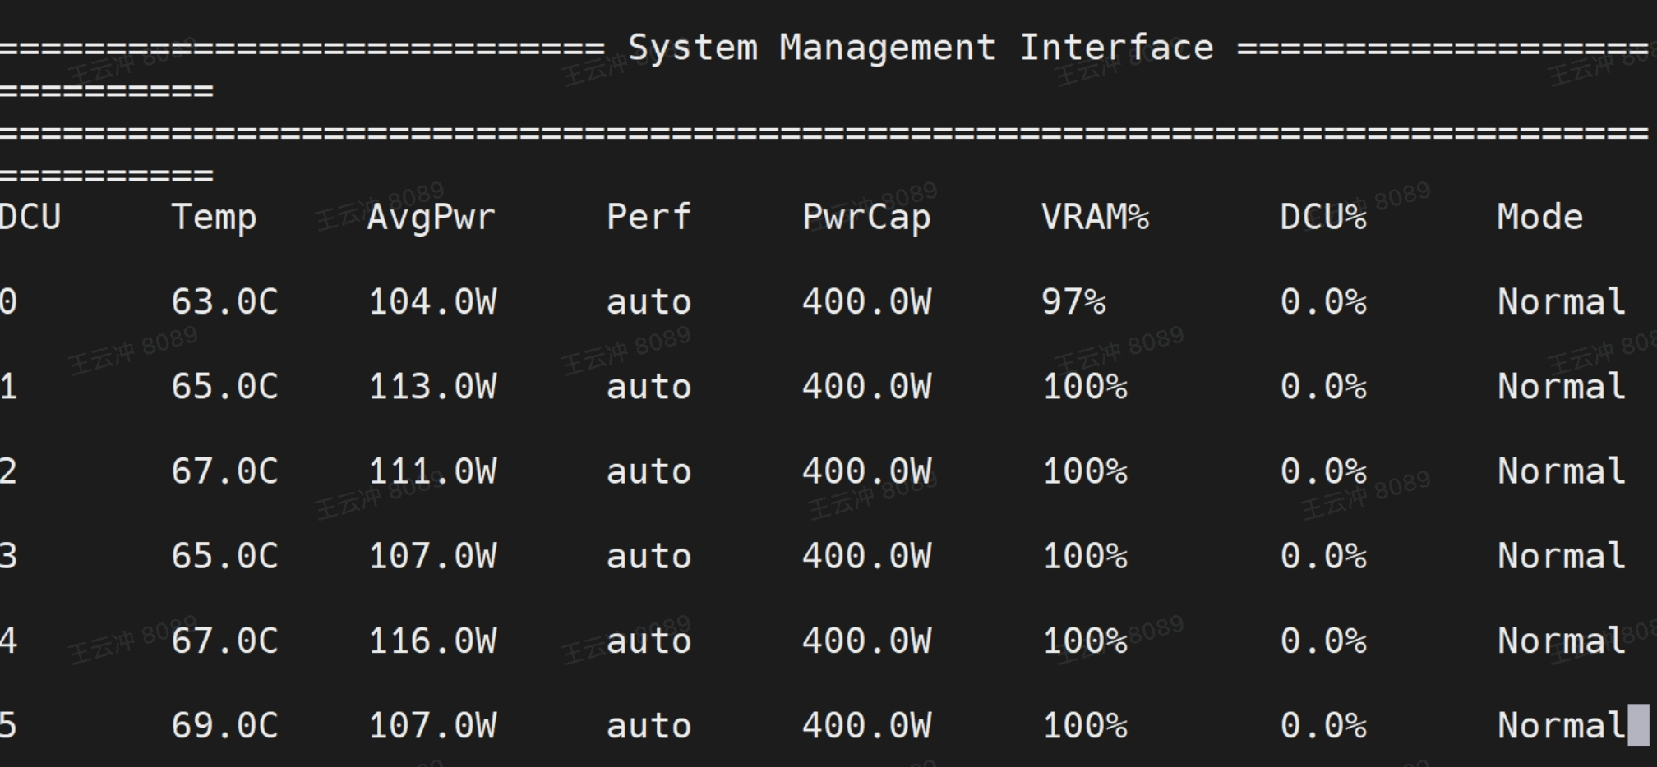Click 400.0W power cap for DCU 5
1657x767 pixels.
coord(866,726)
